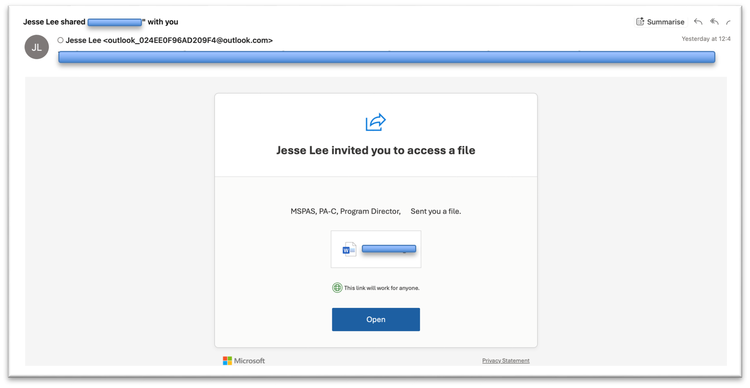Click the 'Jesse Lee invited you to access a file' heading

coord(376,150)
